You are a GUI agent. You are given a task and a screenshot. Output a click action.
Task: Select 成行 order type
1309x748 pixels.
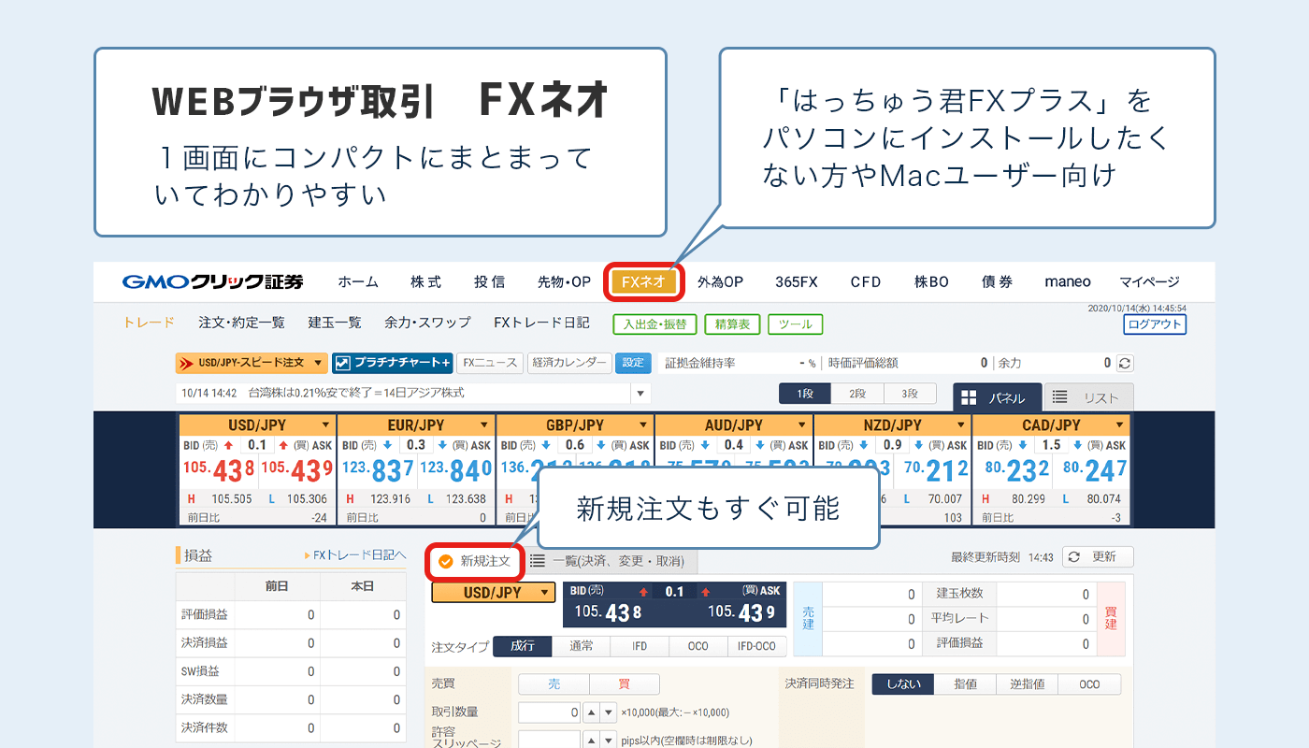(x=523, y=646)
